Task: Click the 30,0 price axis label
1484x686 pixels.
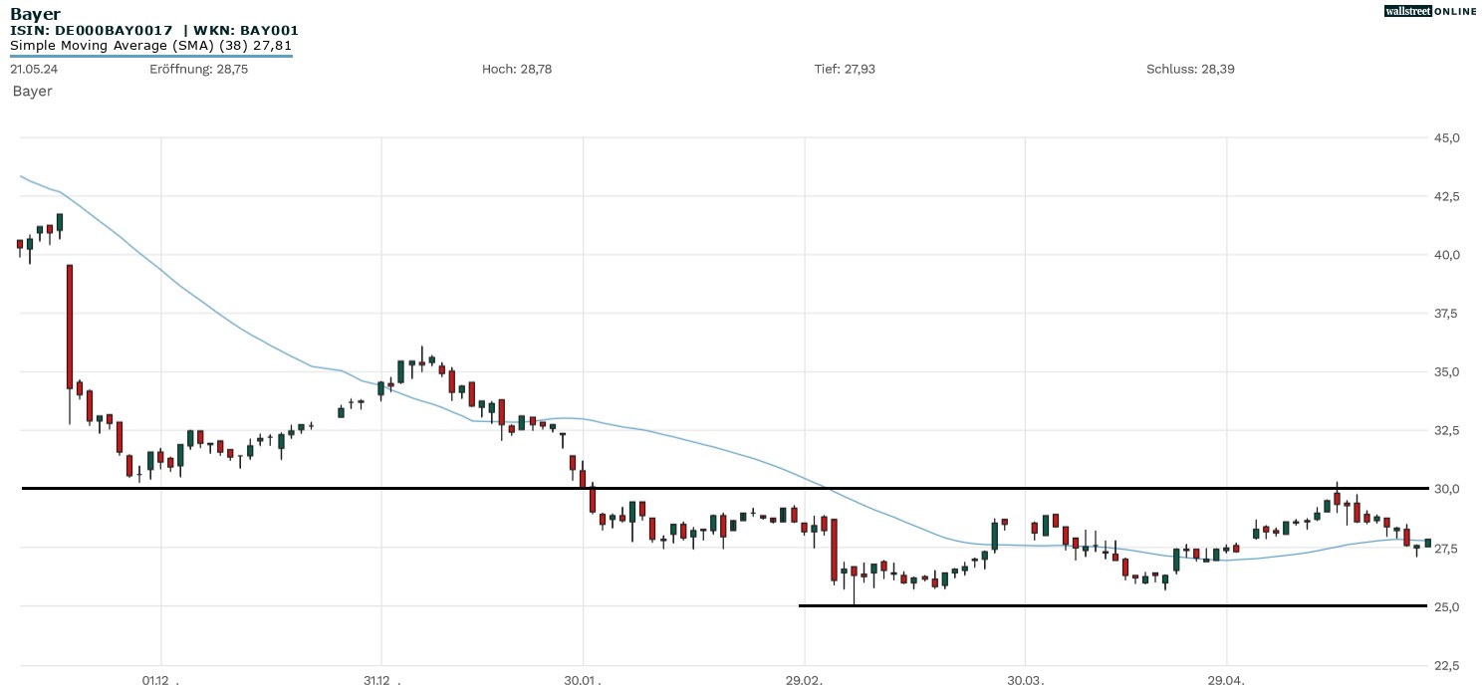Action: (x=1445, y=489)
